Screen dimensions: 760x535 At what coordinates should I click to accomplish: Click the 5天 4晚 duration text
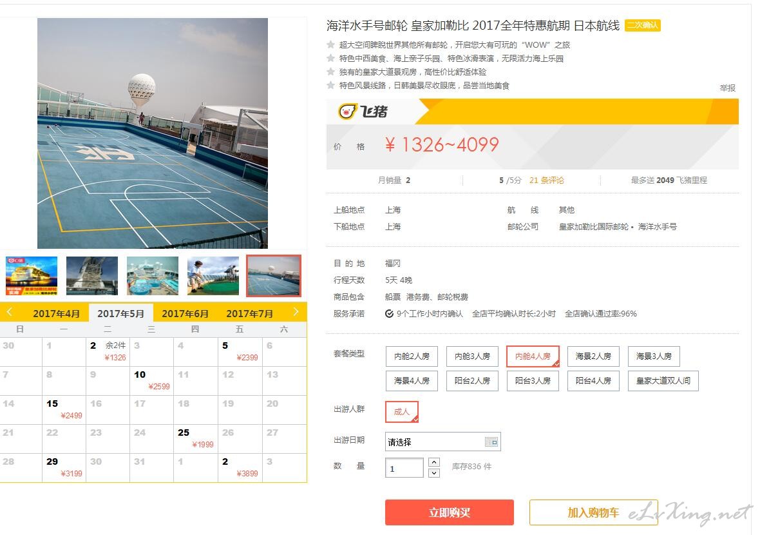tap(399, 280)
